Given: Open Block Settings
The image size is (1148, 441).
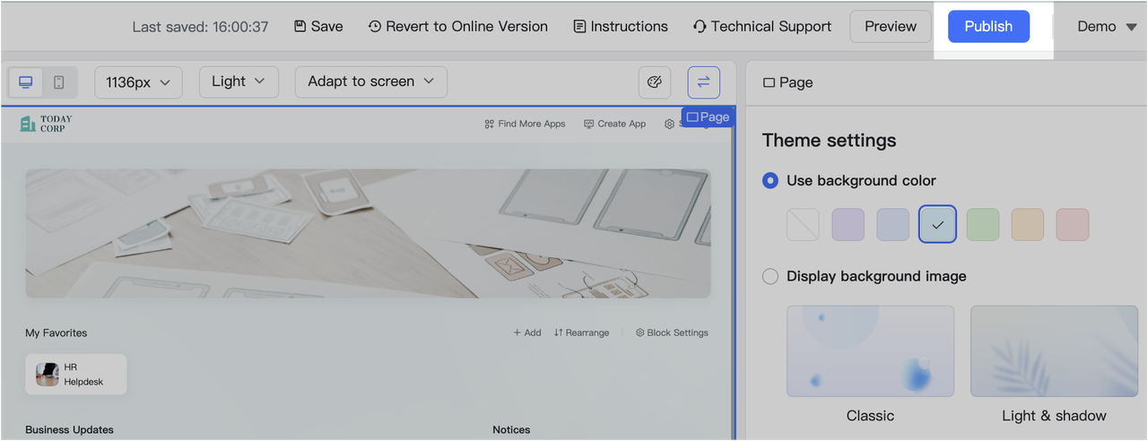Looking at the screenshot, I should [x=672, y=333].
